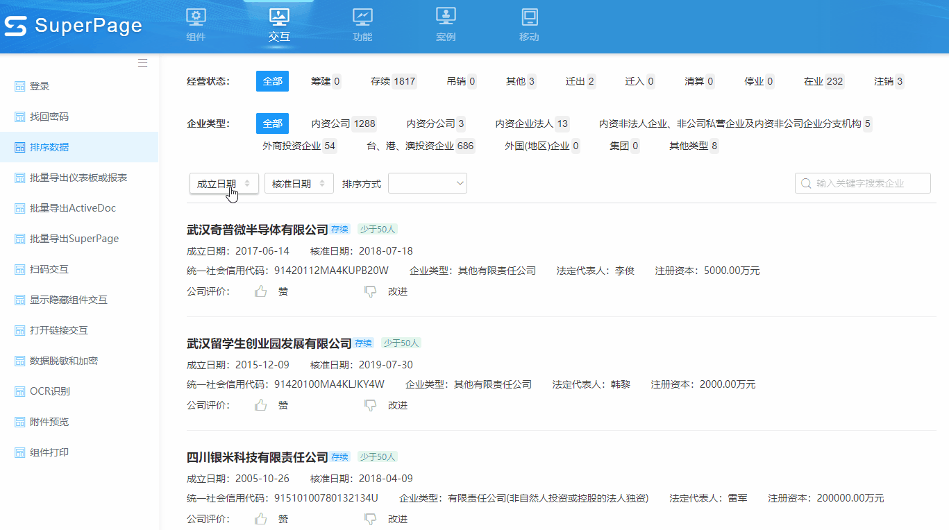Select the 在业 232 status filter
Viewport: 949px width, 530px height.
click(823, 80)
